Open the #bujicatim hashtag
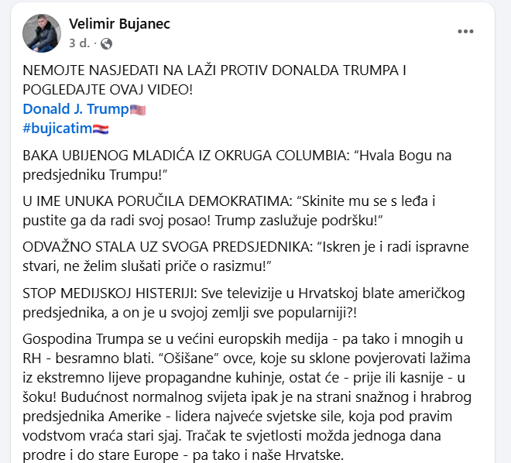The height and width of the screenshot is (463, 511). [57, 128]
